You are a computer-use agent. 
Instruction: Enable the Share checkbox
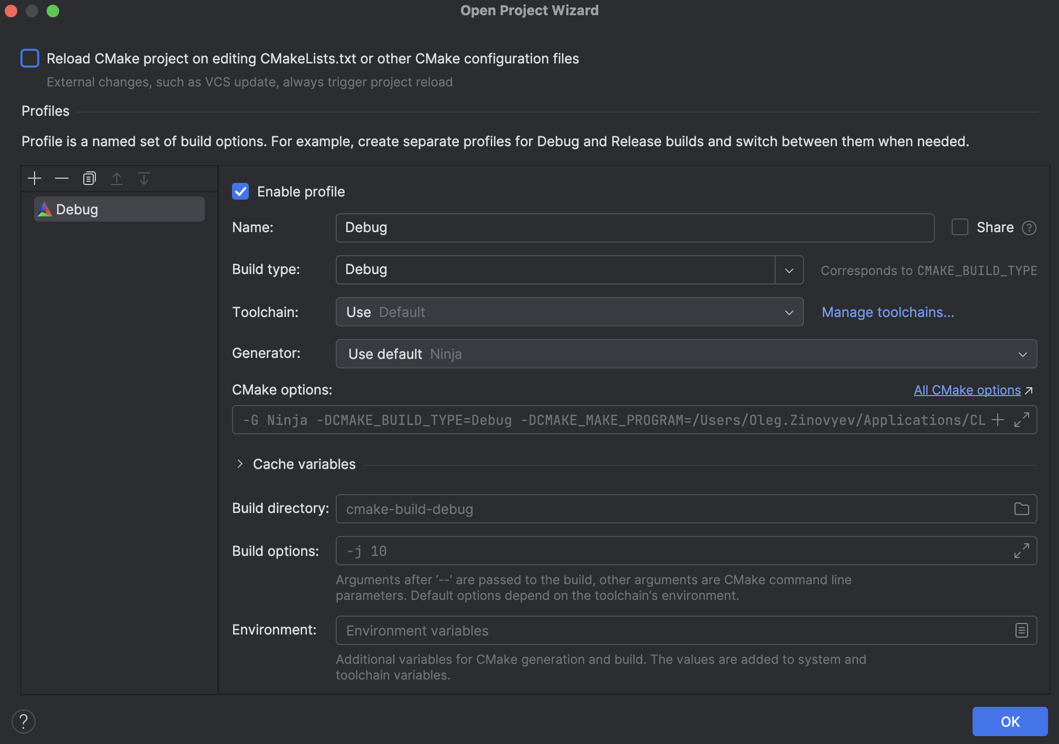click(x=959, y=227)
